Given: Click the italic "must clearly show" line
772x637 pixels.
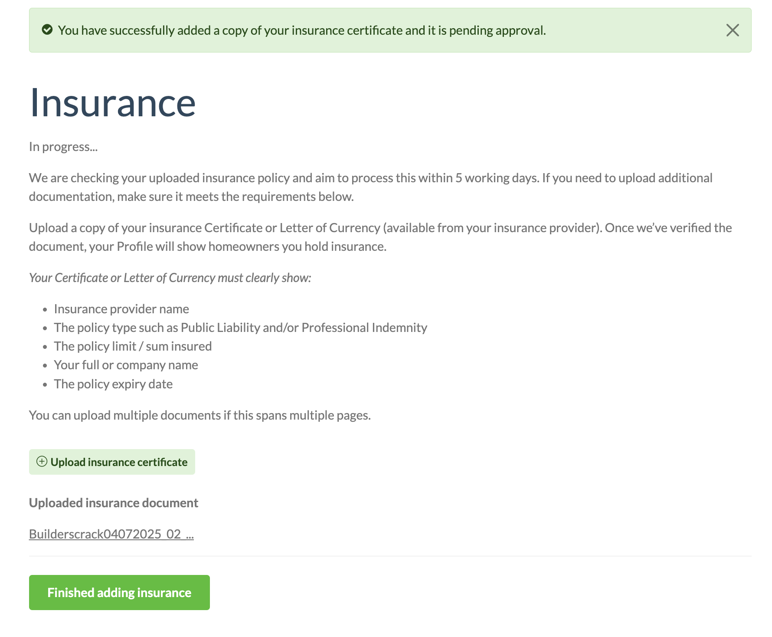Looking at the screenshot, I should [x=170, y=278].
